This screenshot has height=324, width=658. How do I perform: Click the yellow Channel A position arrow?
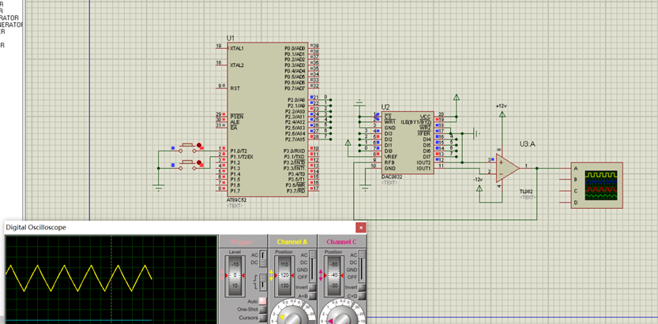(x=271, y=275)
